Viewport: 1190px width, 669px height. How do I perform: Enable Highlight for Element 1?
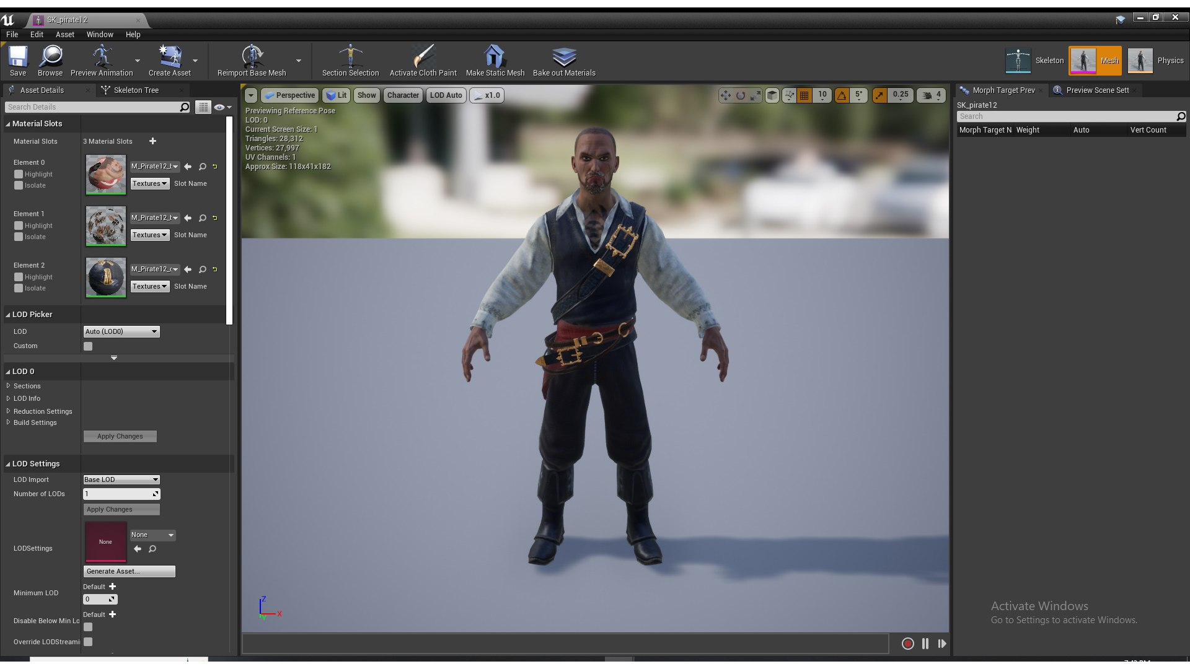pos(19,226)
